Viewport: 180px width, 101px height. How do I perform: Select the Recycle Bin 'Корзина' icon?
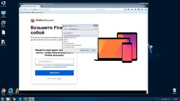click(174, 91)
